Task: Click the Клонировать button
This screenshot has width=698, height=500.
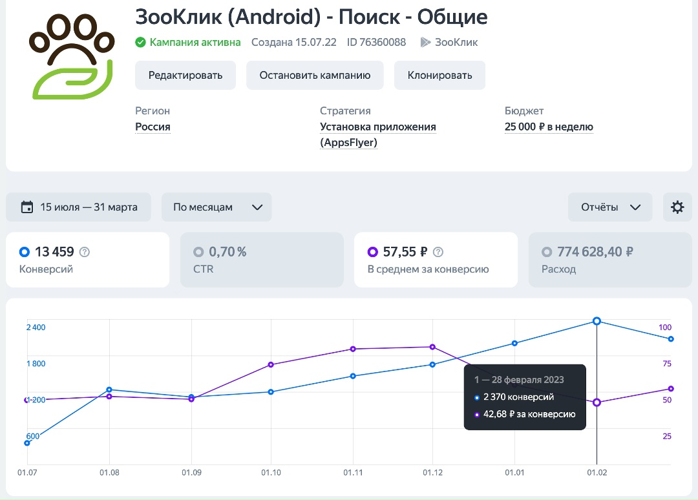Action: (x=439, y=76)
